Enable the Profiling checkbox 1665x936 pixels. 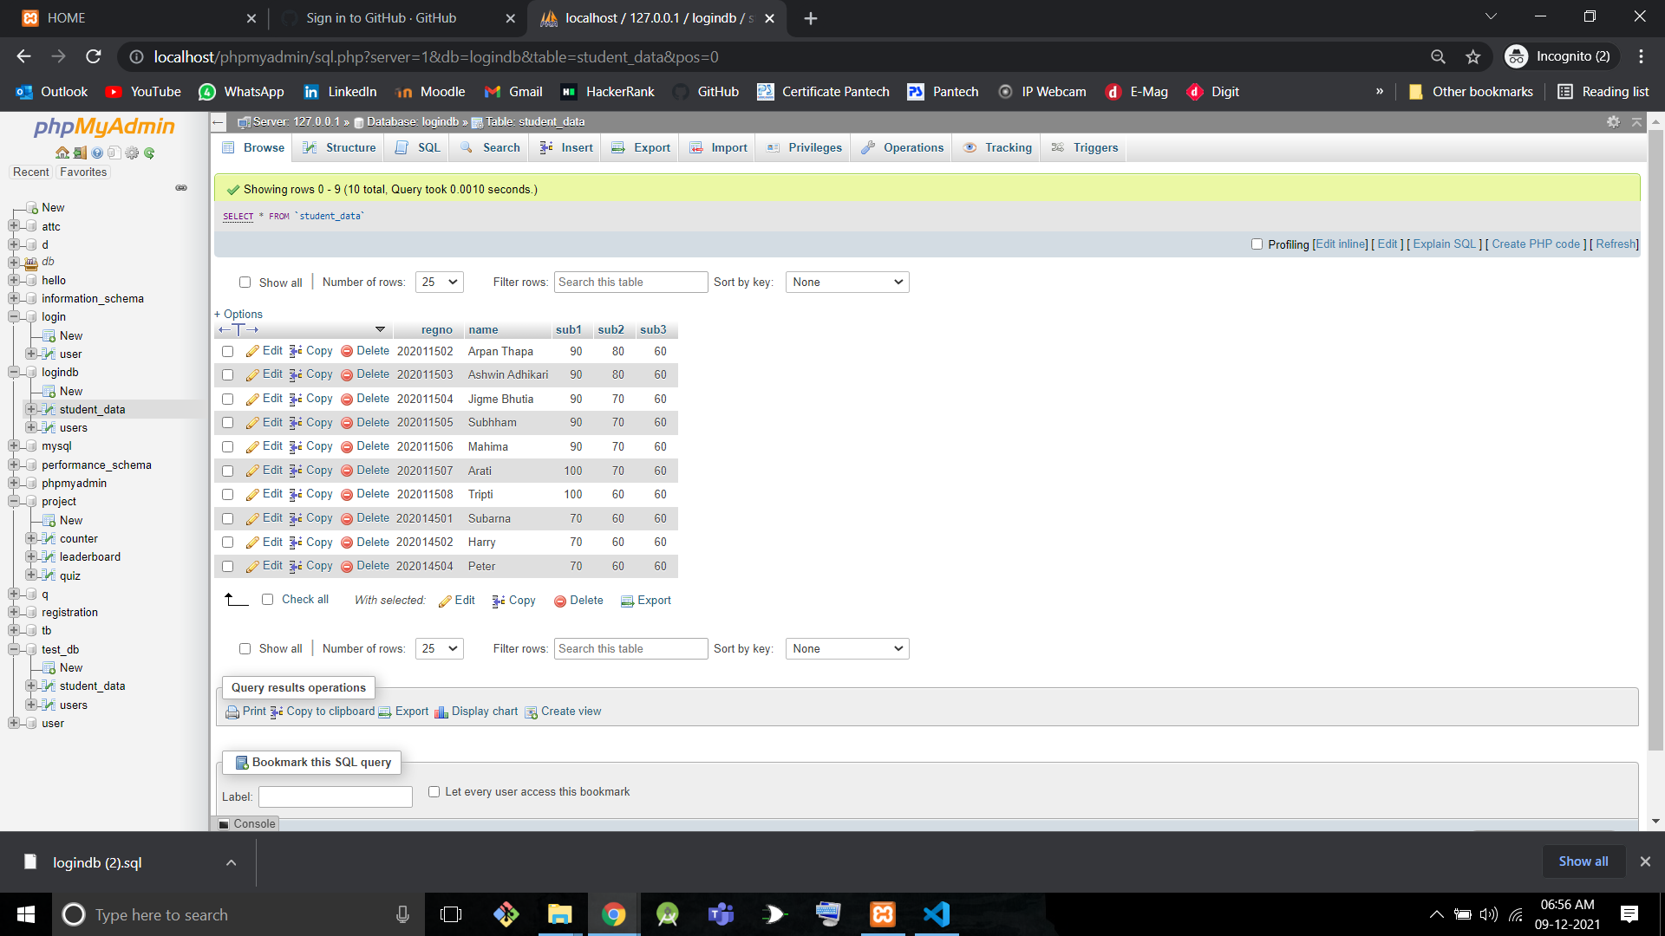[x=1257, y=244]
